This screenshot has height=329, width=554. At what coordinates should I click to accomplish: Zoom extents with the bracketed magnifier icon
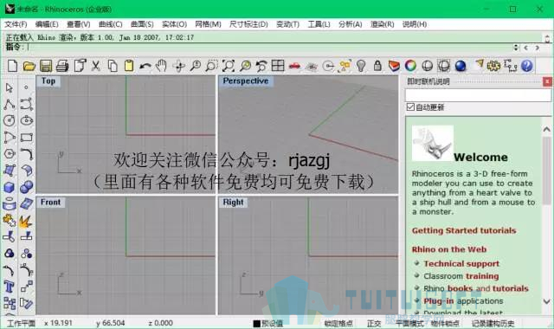[229, 66]
